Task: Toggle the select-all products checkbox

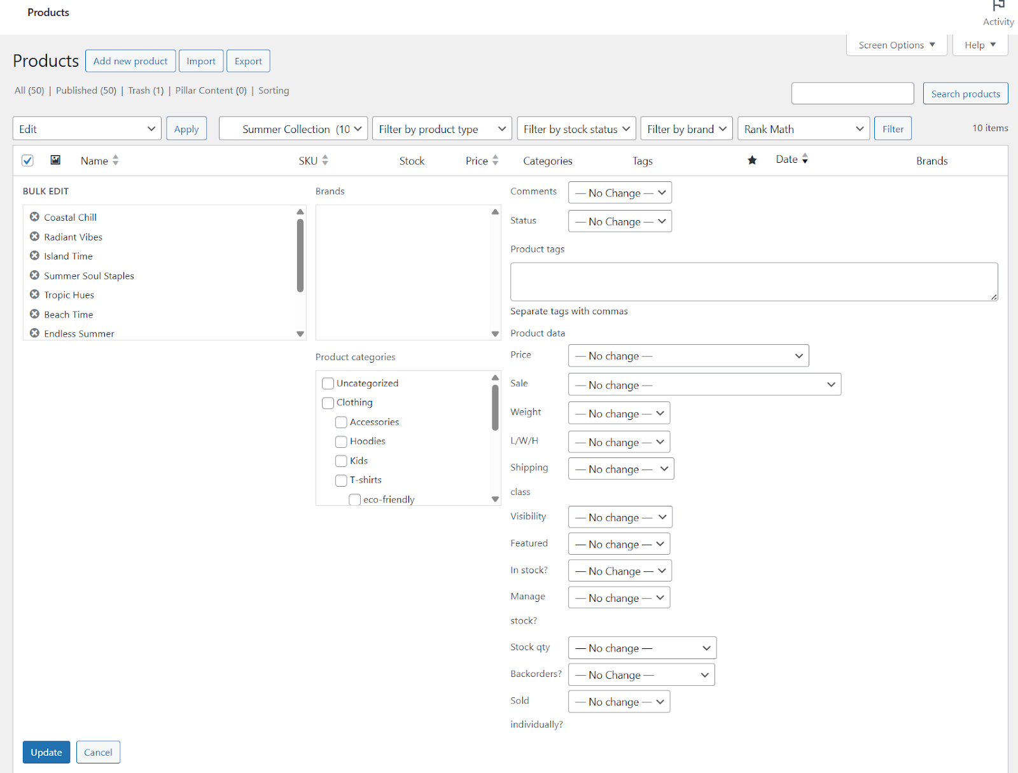Action: point(27,160)
